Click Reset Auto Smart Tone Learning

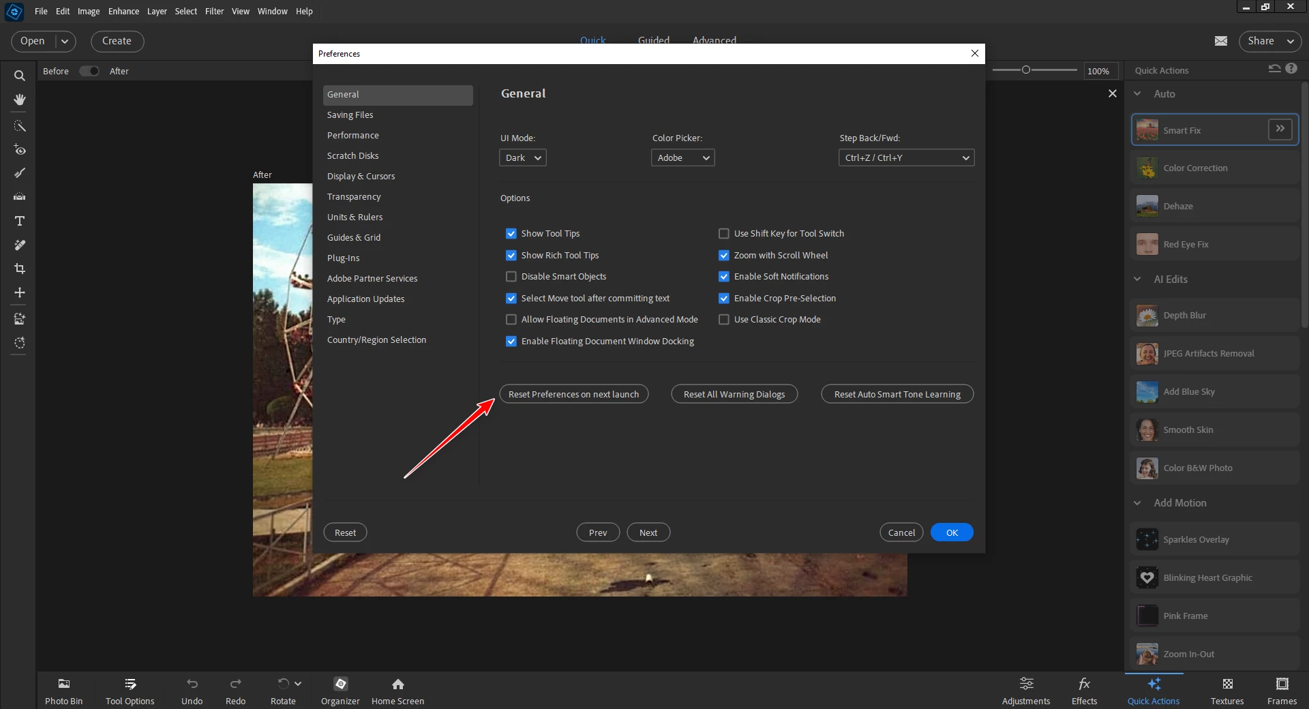(x=897, y=394)
